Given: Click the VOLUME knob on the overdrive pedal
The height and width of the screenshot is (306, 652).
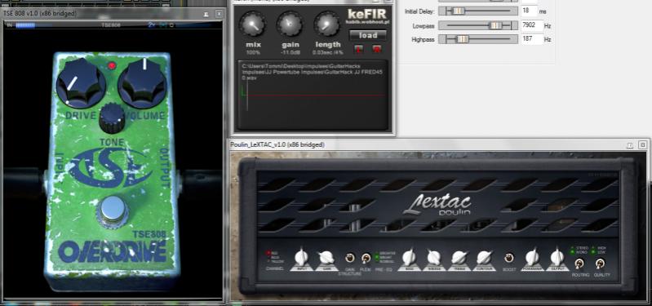Looking at the screenshot, I should (143, 82).
